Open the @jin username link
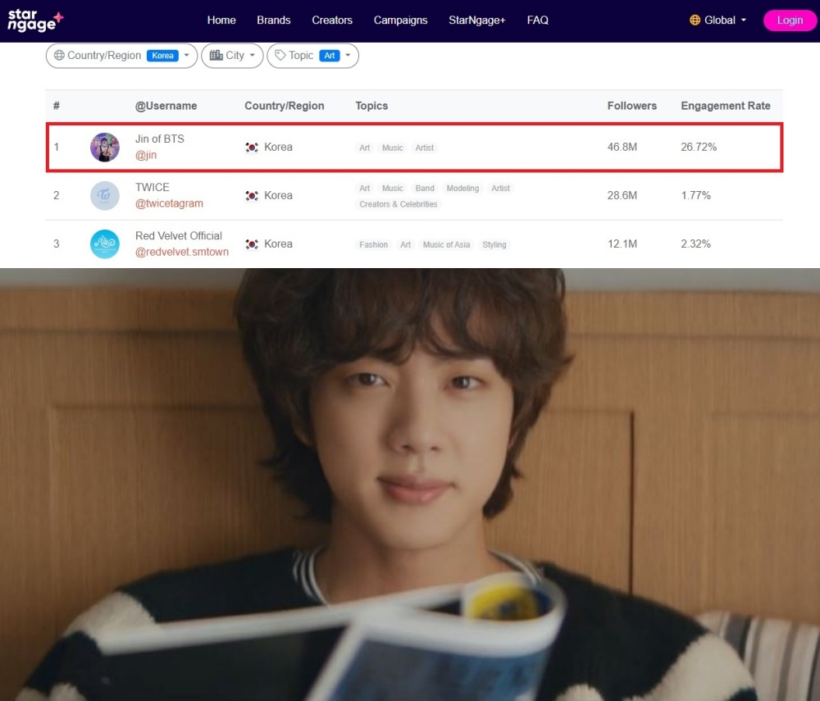 pyautogui.click(x=146, y=155)
